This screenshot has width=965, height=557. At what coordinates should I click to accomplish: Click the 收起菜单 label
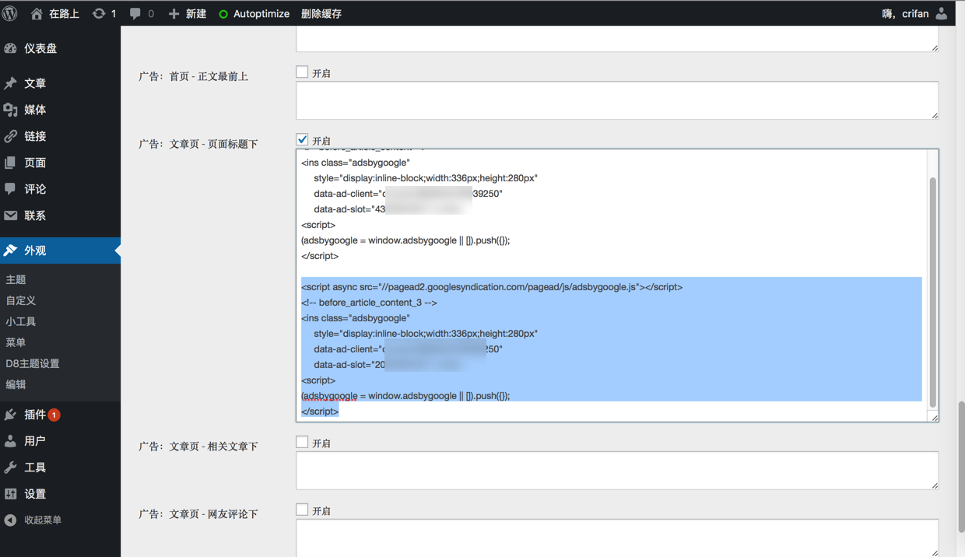[43, 520]
